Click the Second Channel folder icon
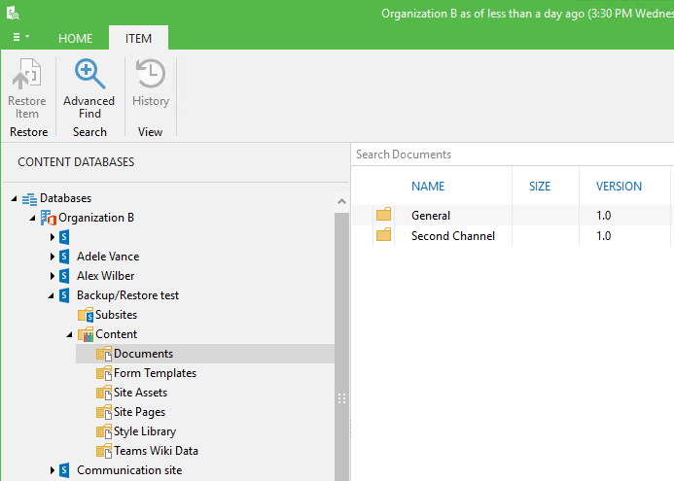This screenshot has height=481, width=674. (x=383, y=235)
